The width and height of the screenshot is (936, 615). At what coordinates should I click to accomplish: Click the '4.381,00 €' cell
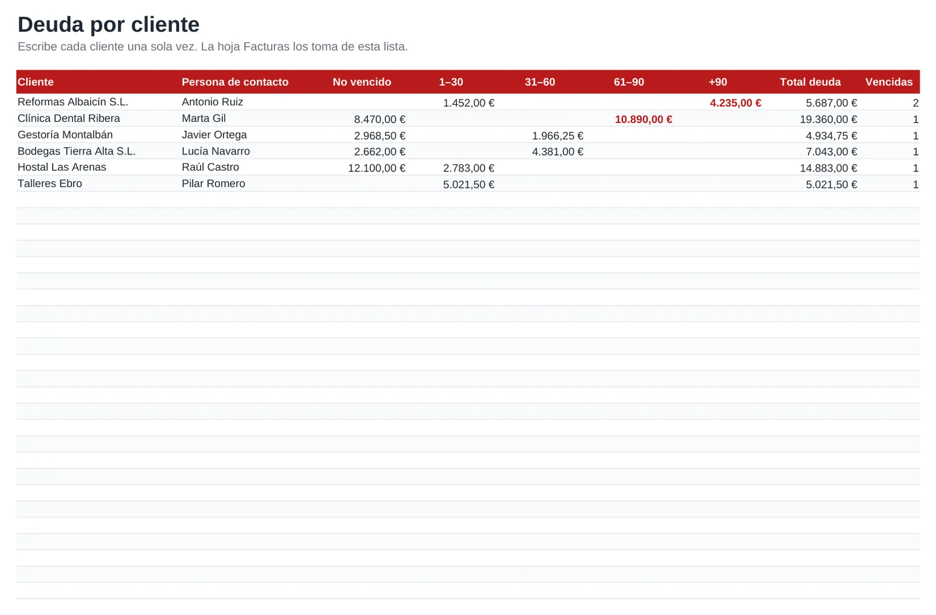click(x=558, y=152)
